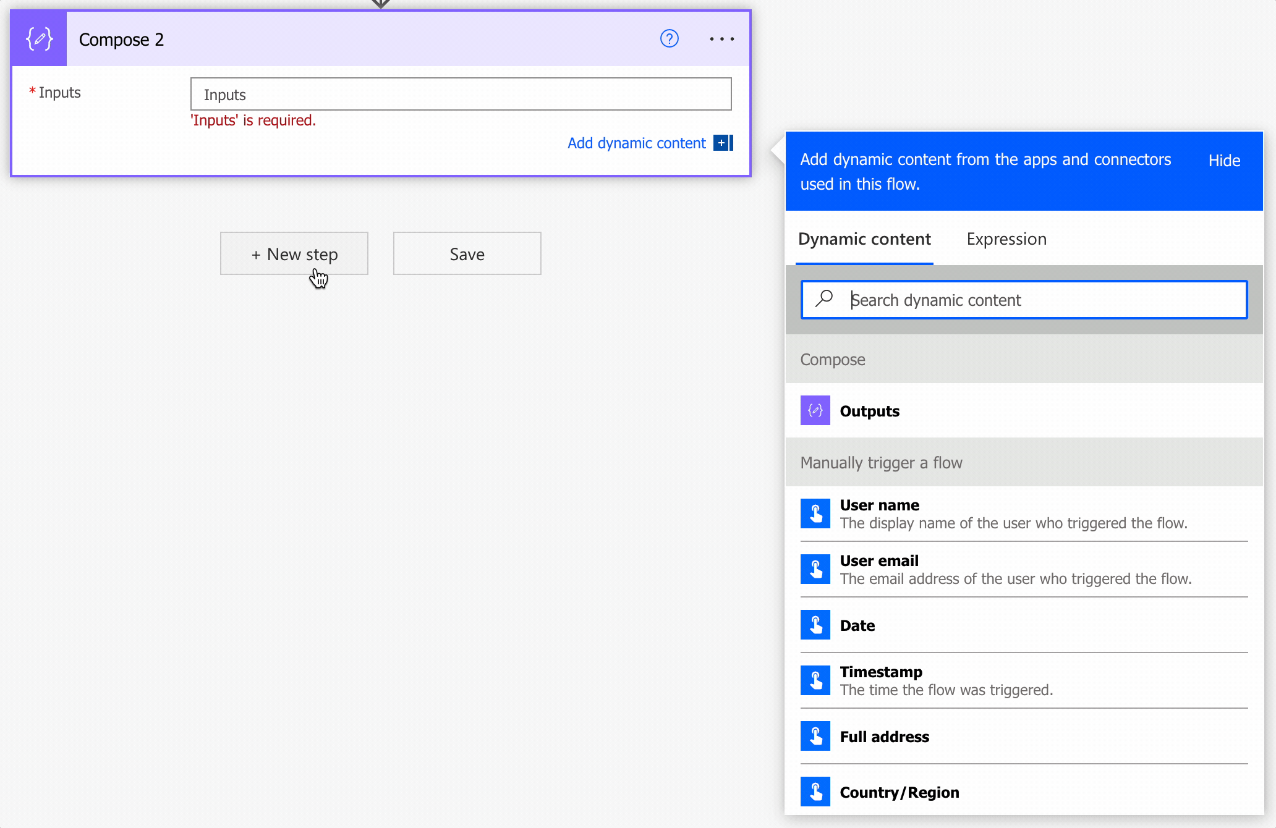Click the User email trigger icon
Screen dimensions: 1276x828
click(815, 569)
